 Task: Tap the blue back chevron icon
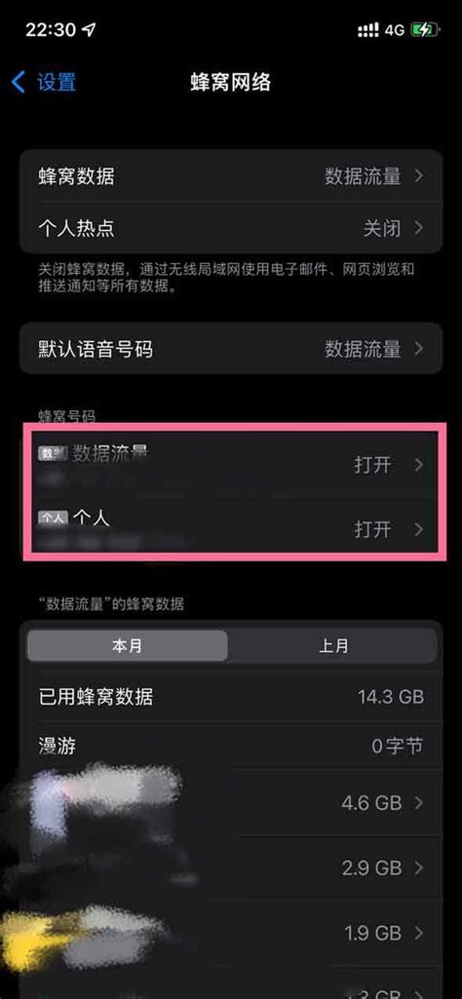[x=19, y=82]
